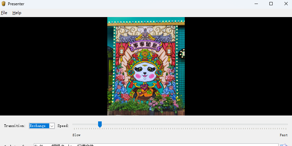The image size is (292, 146).
Task: Expand the Transition dropdown arrow
Action: (x=52, y=126)
